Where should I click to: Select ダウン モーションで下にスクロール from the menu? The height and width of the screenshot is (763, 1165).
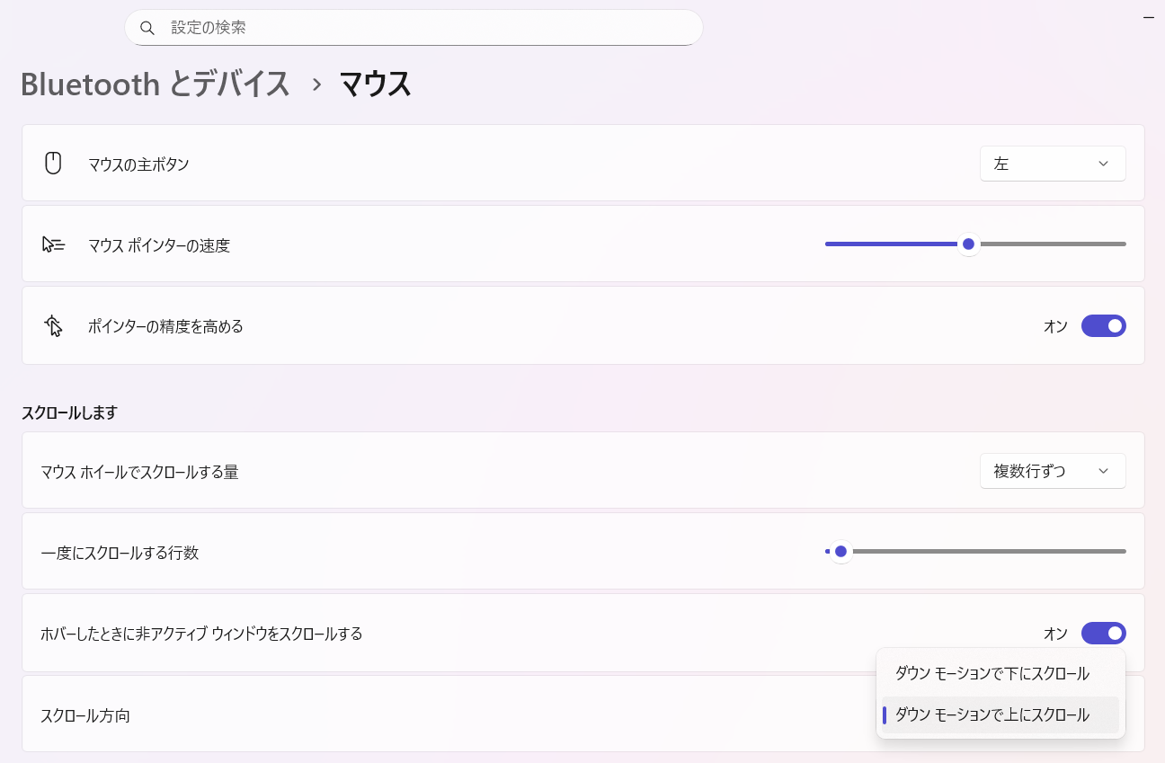click(x=992, y=673)
